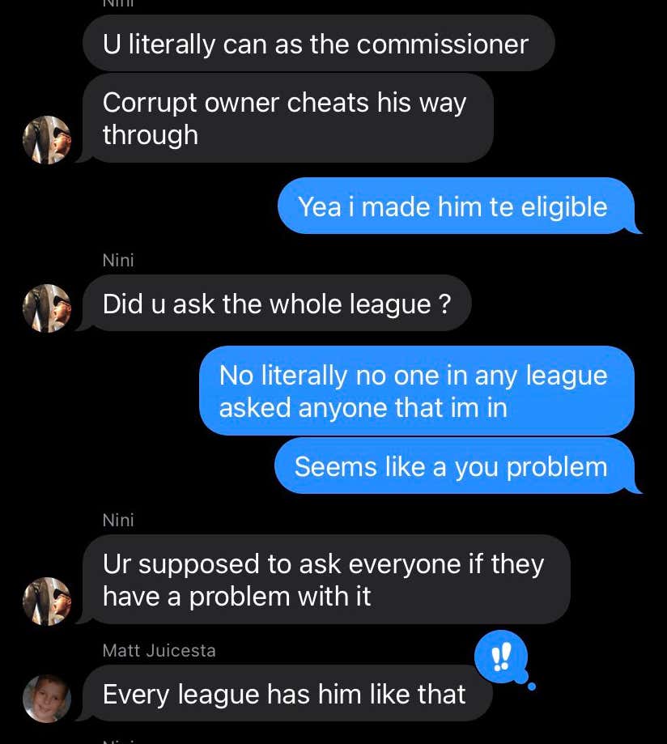667x744 pixels.
Task: Select the 'U literally can as the commissioner' bubble
Action: [x=318, y=44]
